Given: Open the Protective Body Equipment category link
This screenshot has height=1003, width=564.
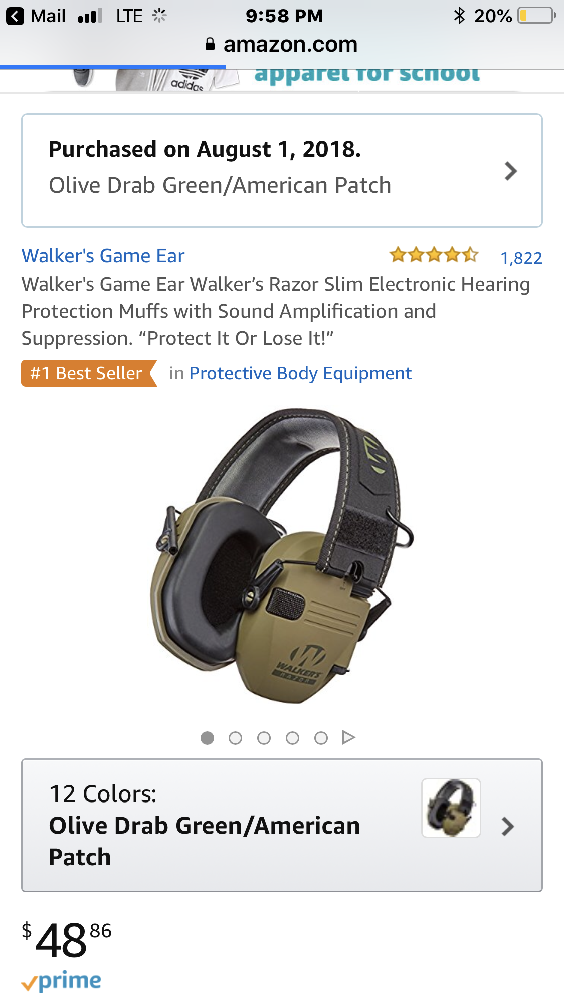Looking at the screenshot, I should [300, 373].
